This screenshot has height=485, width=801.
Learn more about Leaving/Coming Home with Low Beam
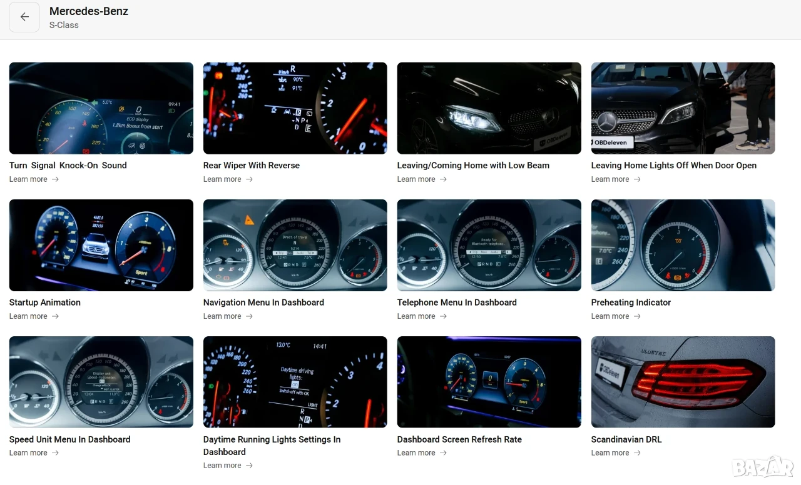422,179
